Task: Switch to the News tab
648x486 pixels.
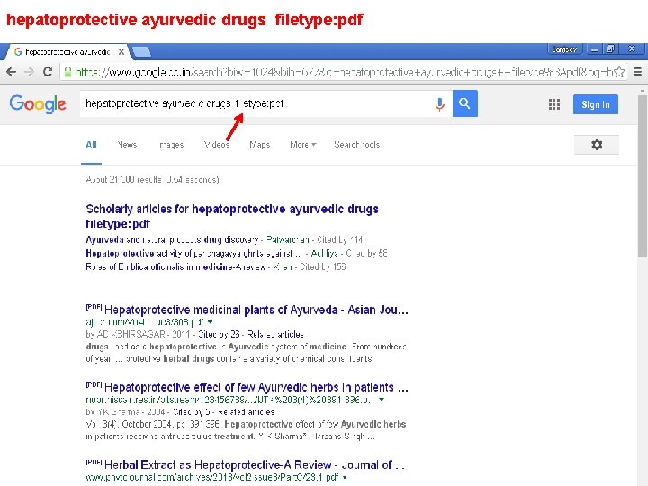Action: 127,145
